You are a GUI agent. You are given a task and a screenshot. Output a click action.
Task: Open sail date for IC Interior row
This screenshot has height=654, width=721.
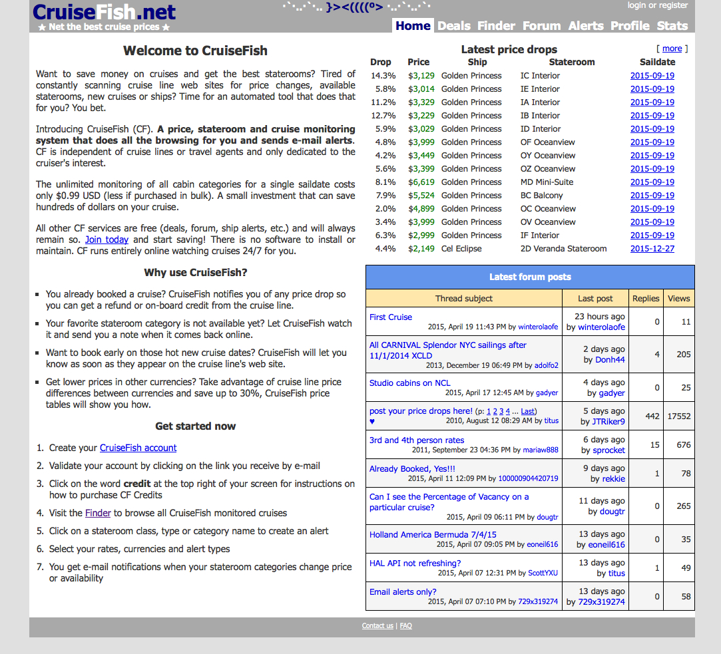tap(652, 75)
